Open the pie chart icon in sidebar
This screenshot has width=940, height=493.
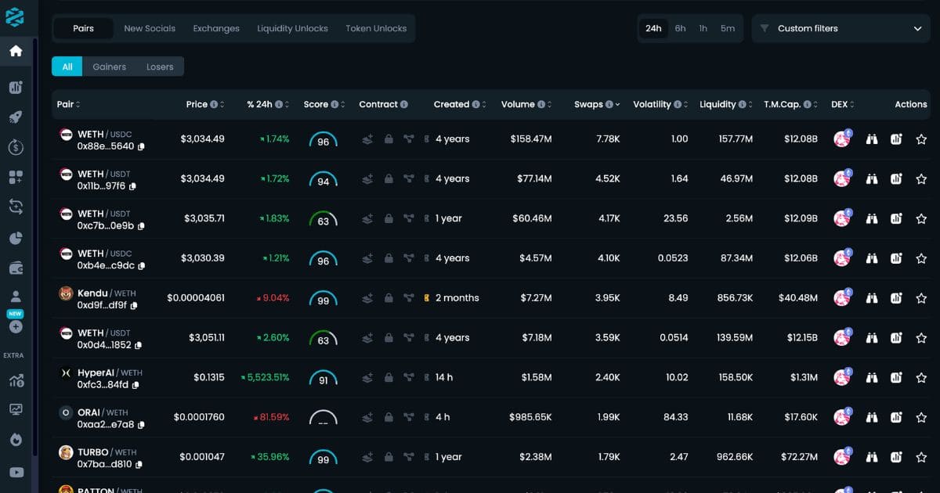click(16, 239)
